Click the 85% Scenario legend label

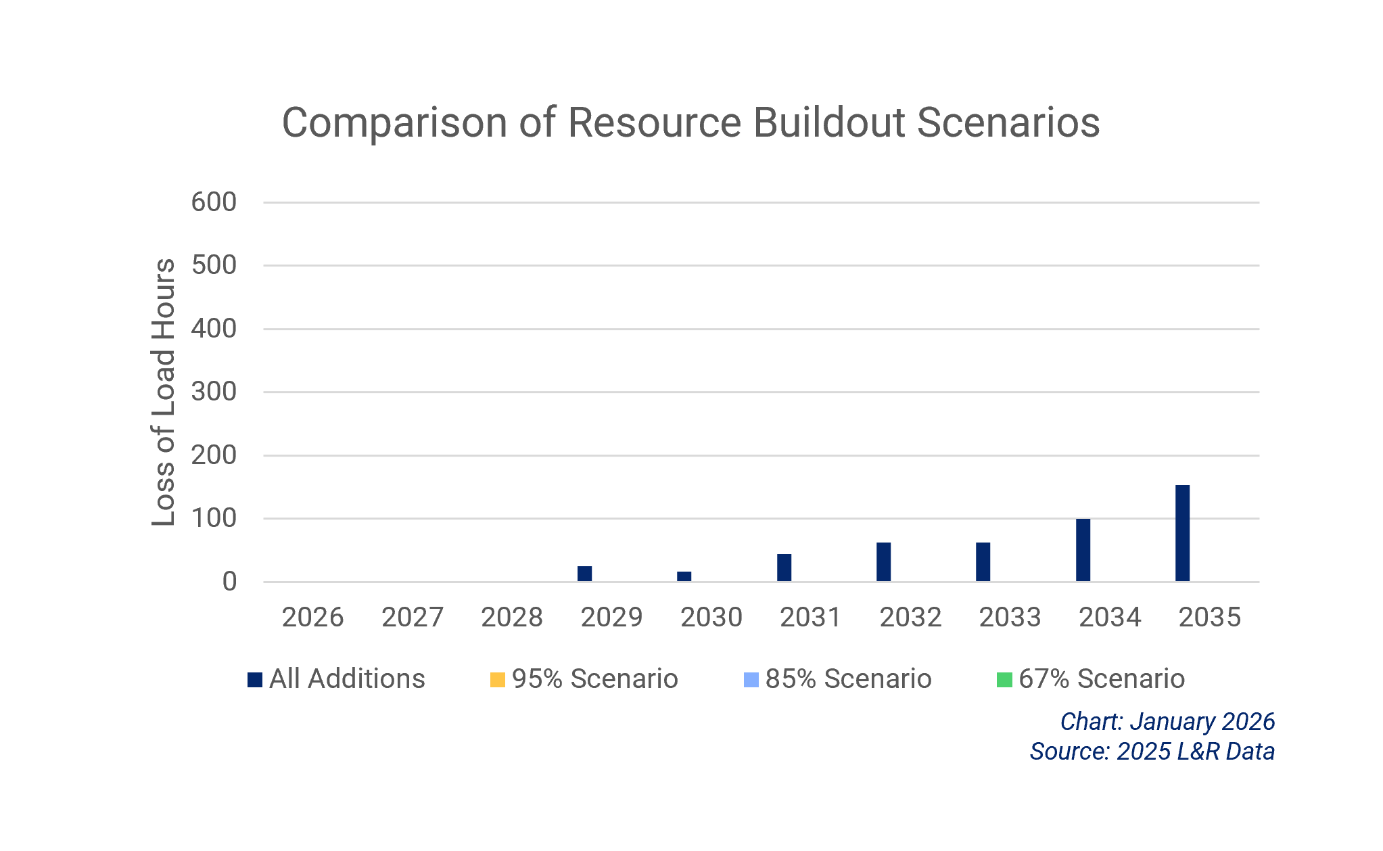847,680
